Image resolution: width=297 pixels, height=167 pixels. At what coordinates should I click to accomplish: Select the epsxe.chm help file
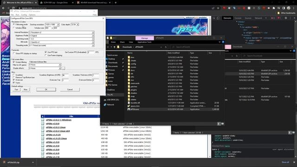pos(135,106)
